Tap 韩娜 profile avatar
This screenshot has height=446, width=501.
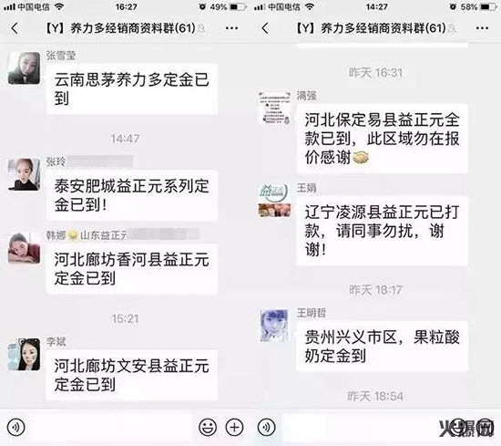click(x=24, y=248)
